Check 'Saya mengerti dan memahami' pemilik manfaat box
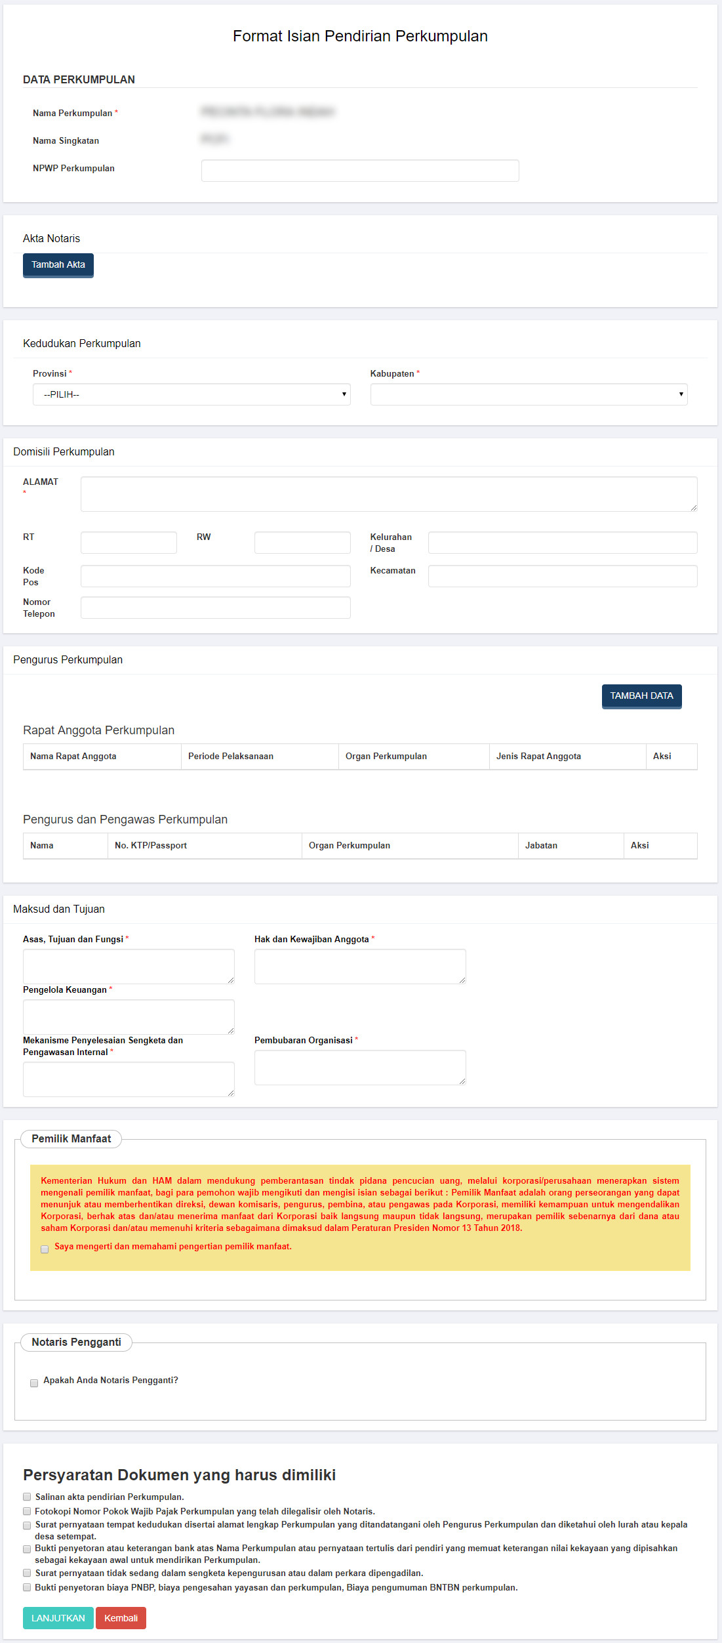This screenshot has height=1643, width=722. pyautogui.click(x=45, y=1249)
